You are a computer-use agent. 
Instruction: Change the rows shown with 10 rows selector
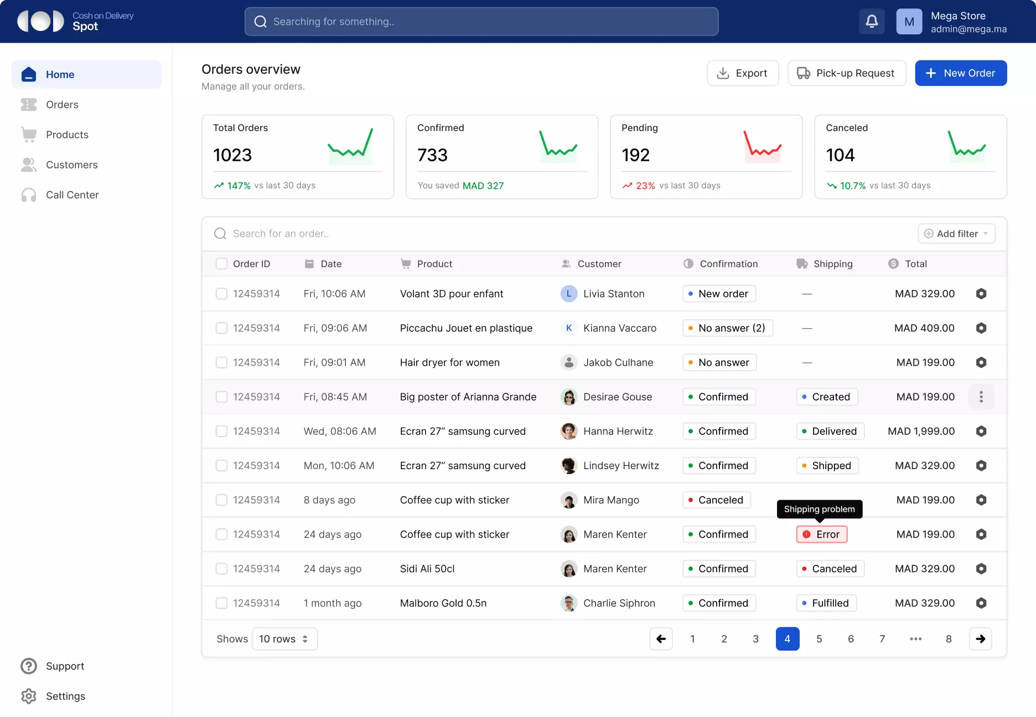click(284, 639)
